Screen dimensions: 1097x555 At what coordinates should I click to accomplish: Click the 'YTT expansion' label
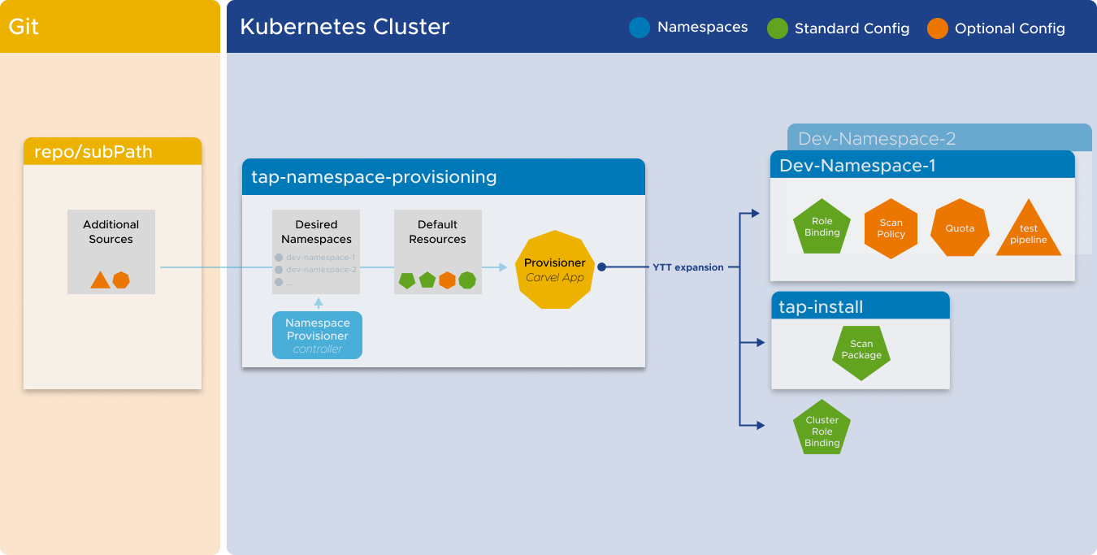pos(687,267)
